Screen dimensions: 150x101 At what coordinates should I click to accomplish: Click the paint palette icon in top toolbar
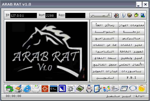pyautogui.click(x=116, y=15)
